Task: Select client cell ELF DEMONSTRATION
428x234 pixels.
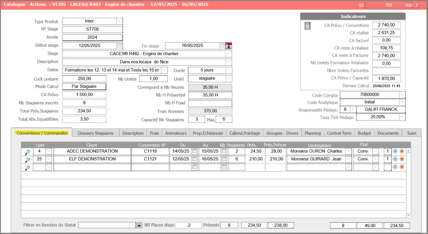Action: (x=92, y=159)
